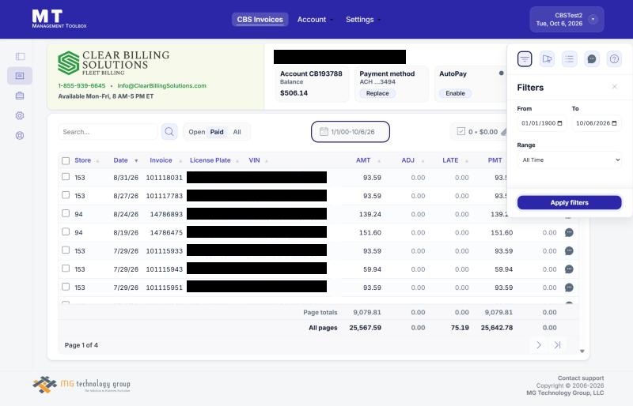
Task: Toggle the select-all checkbox in table header
Action: [66, 161]
